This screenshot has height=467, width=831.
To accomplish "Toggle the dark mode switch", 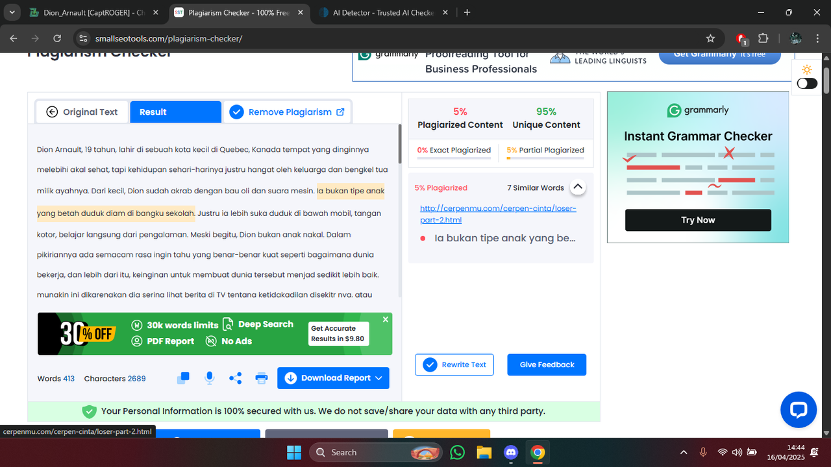I will 807,84.
